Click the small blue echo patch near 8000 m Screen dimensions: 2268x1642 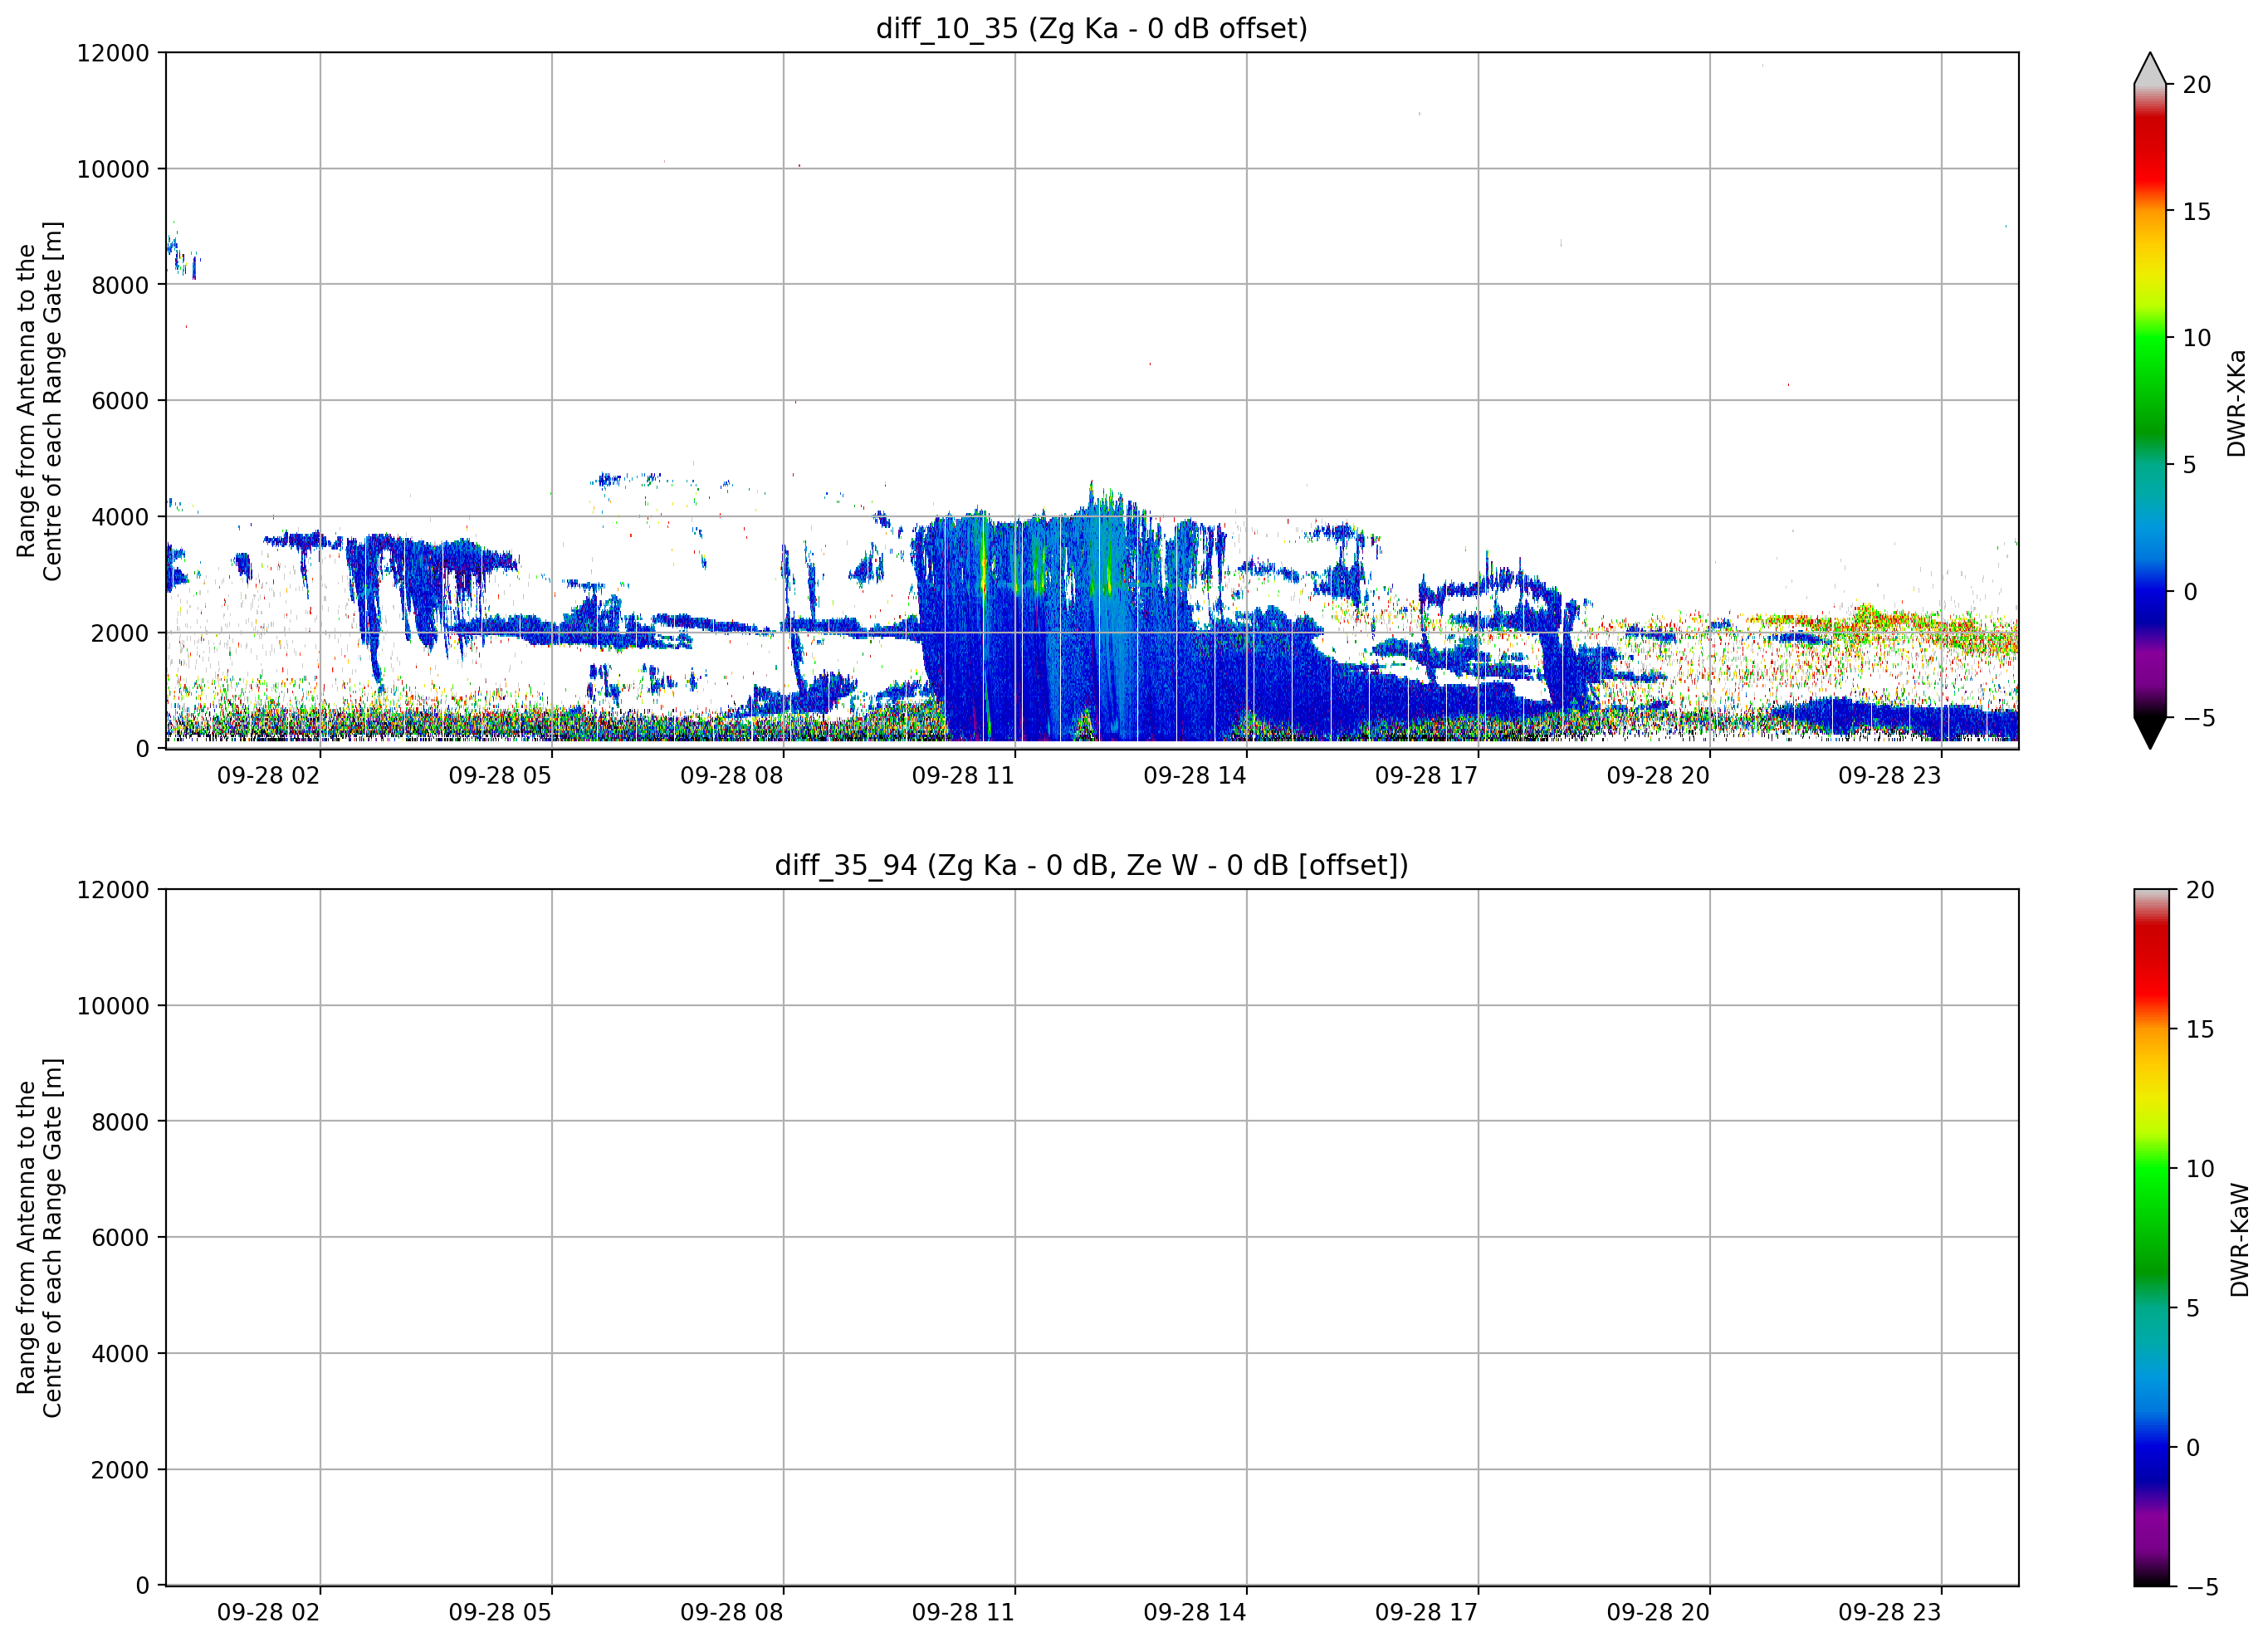183,257
